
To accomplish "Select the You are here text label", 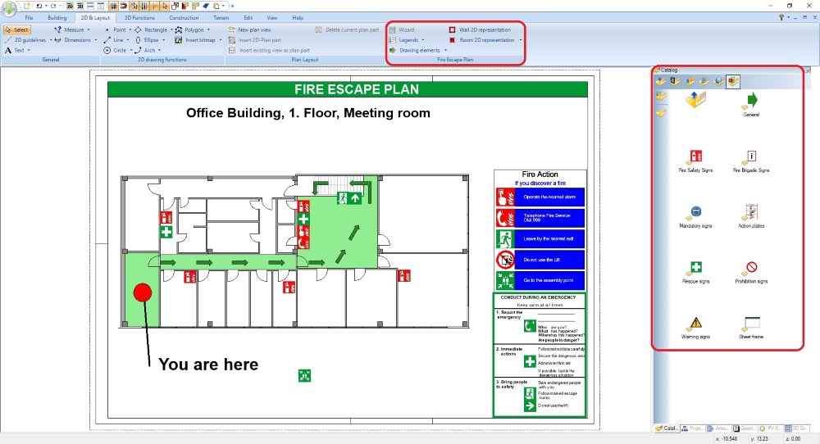I will 208,364.
